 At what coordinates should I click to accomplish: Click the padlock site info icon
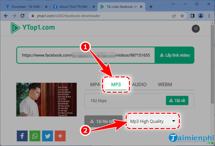point(33,16)
